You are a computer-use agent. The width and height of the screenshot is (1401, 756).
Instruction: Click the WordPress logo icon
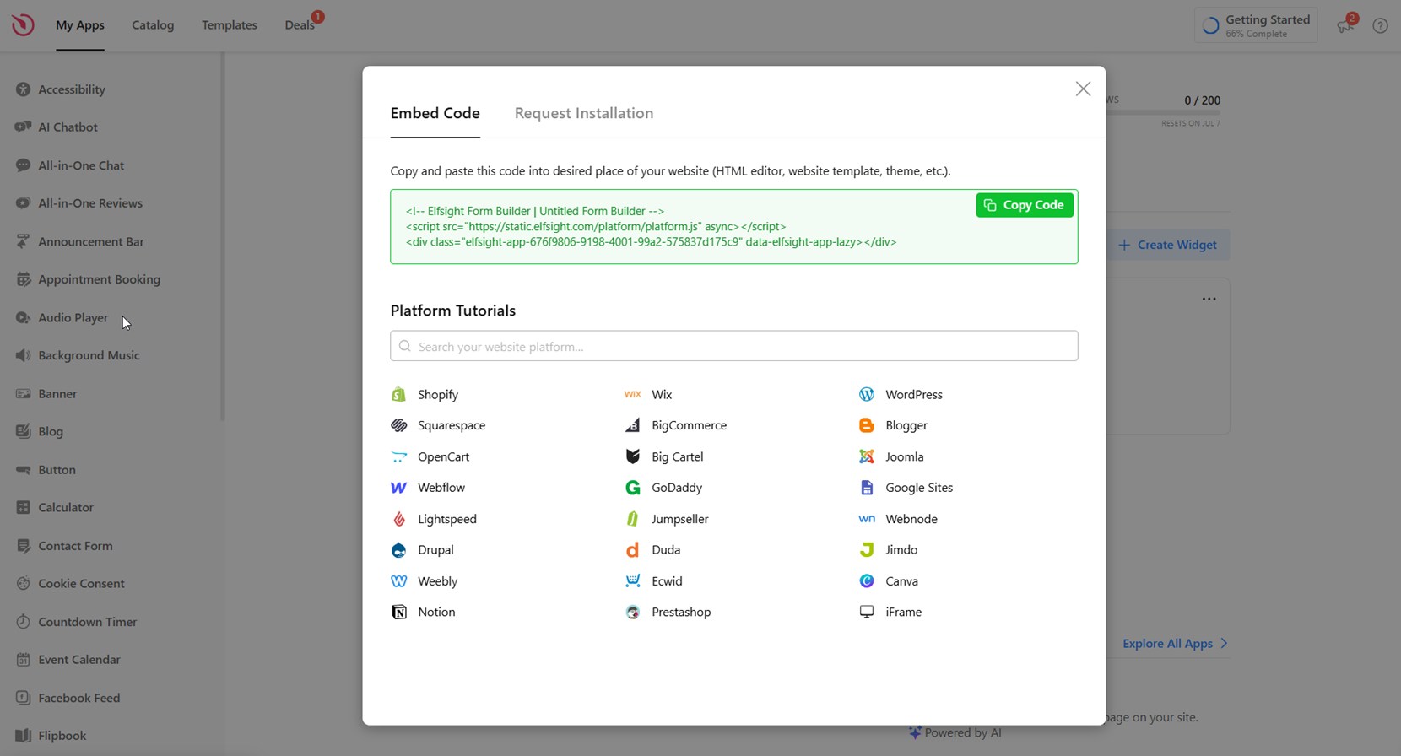click(866, 394)
